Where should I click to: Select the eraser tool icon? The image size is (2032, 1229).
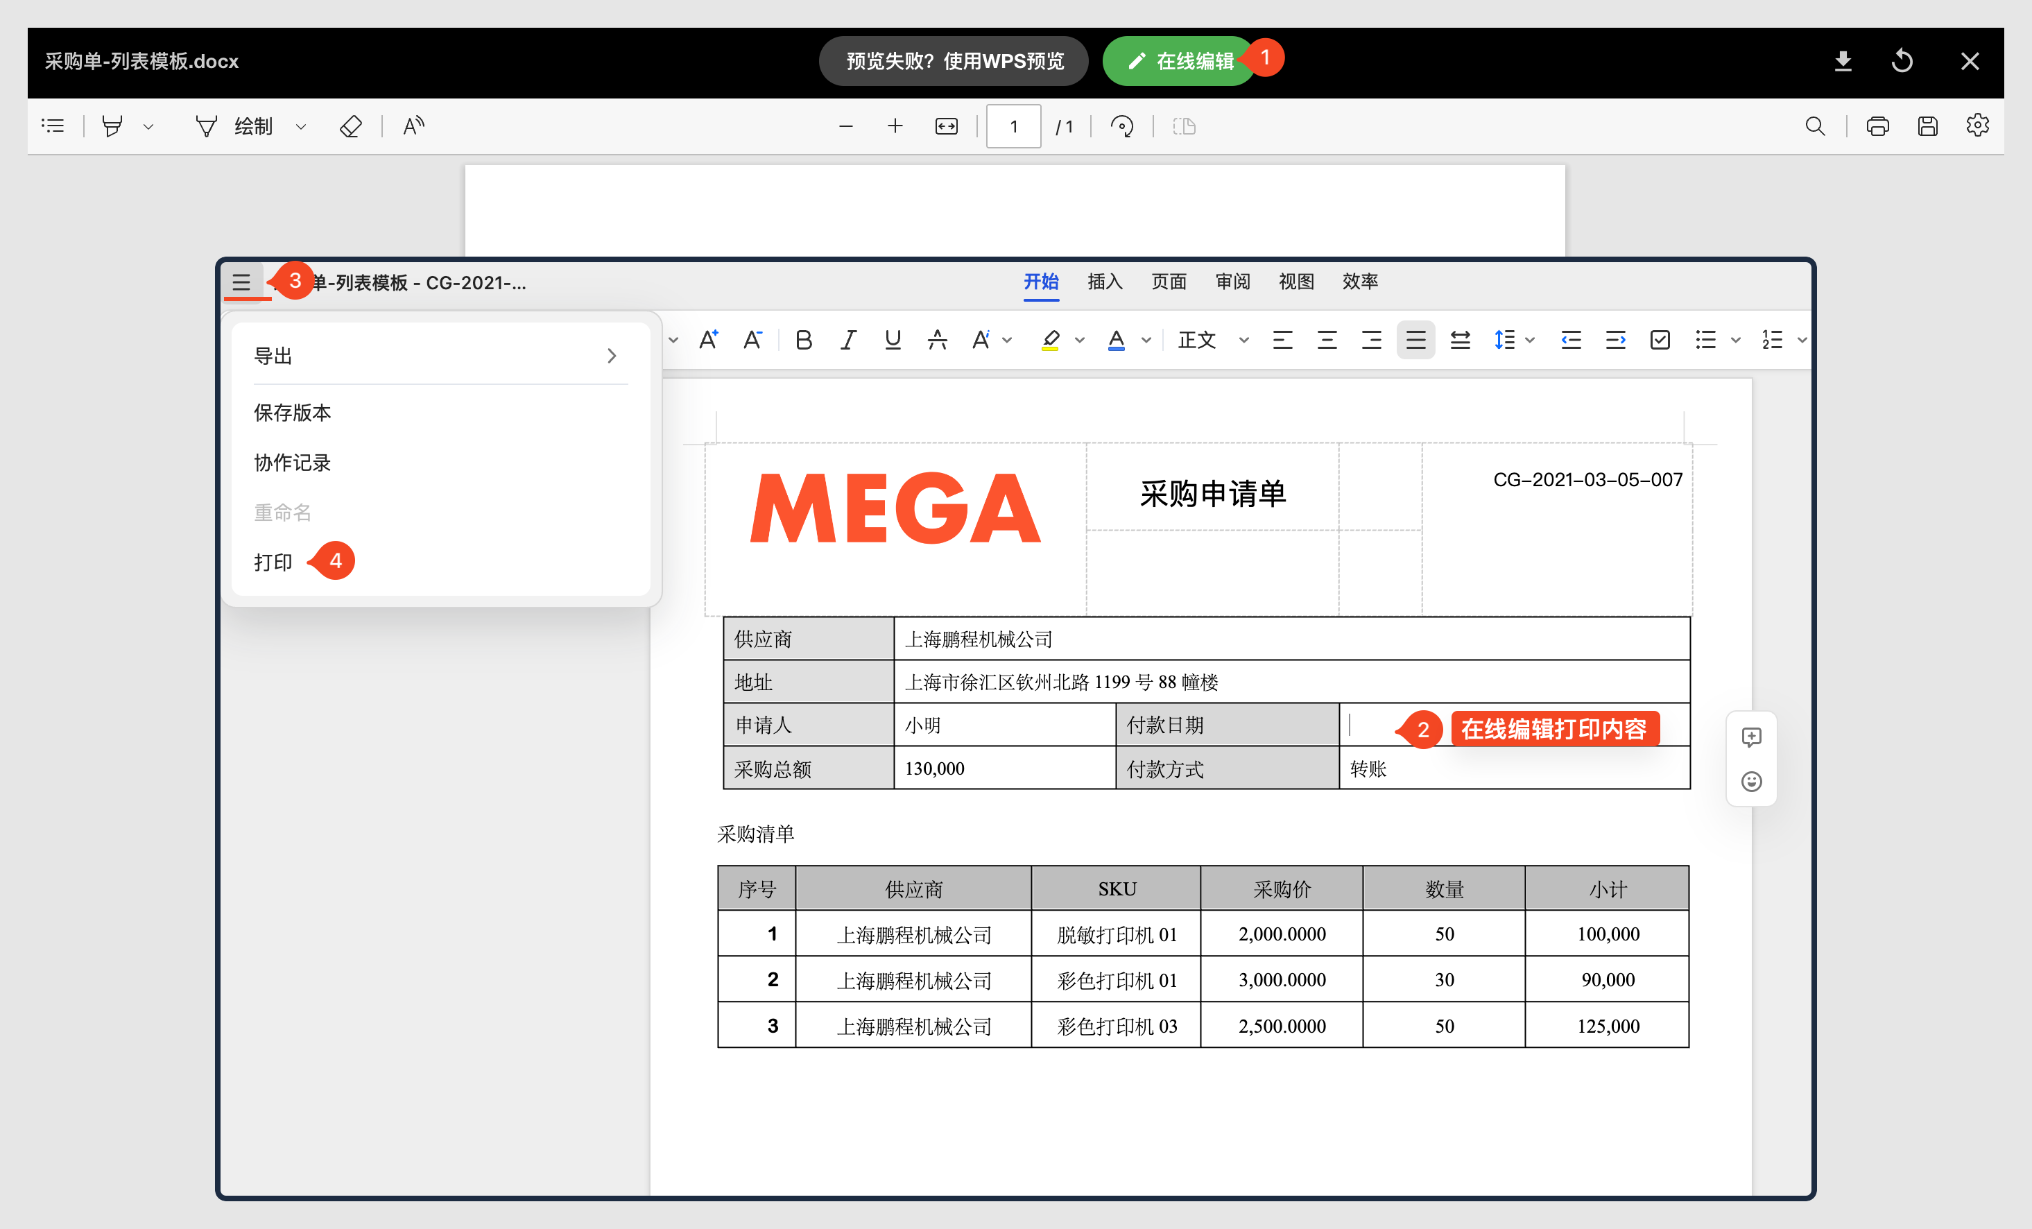tap(350, 126)
